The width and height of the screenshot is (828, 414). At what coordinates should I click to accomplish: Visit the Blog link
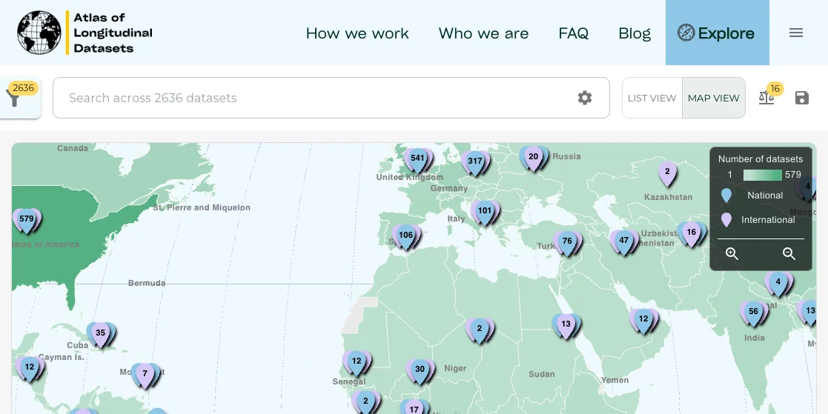tap(634, 33)
